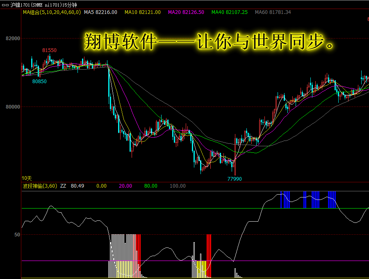
Task: Click the link icon beside chart title
Action: (x=5, y=5)
